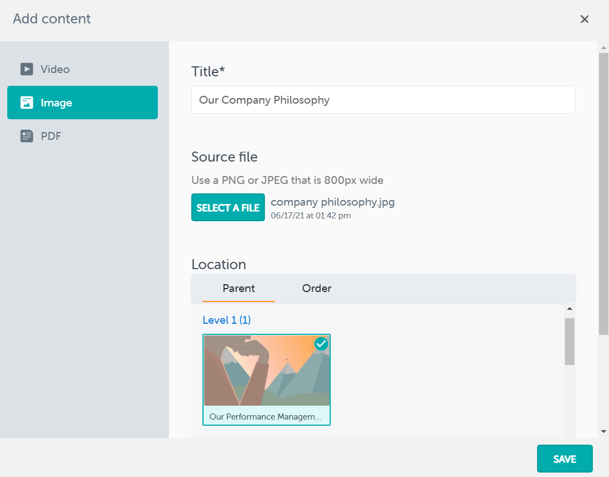The height and width of the screenshot is (477, 609).
Task: Click the Location list scroll-up arrow
Action: (x=569, y=308)
